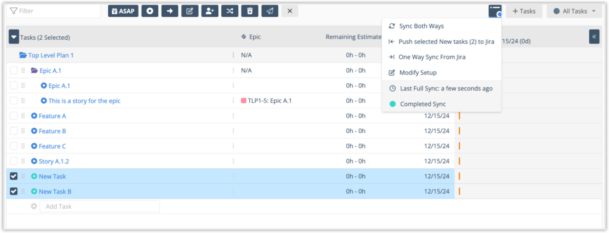The image size is (609, 233).
Task: Click the ASAP scheduling toolbar button
Action: coord(123,11)
